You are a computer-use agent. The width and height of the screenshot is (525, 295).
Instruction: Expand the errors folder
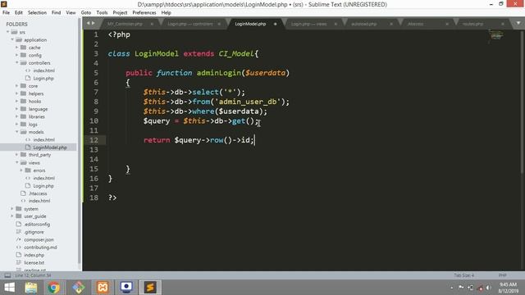[21, 170]
